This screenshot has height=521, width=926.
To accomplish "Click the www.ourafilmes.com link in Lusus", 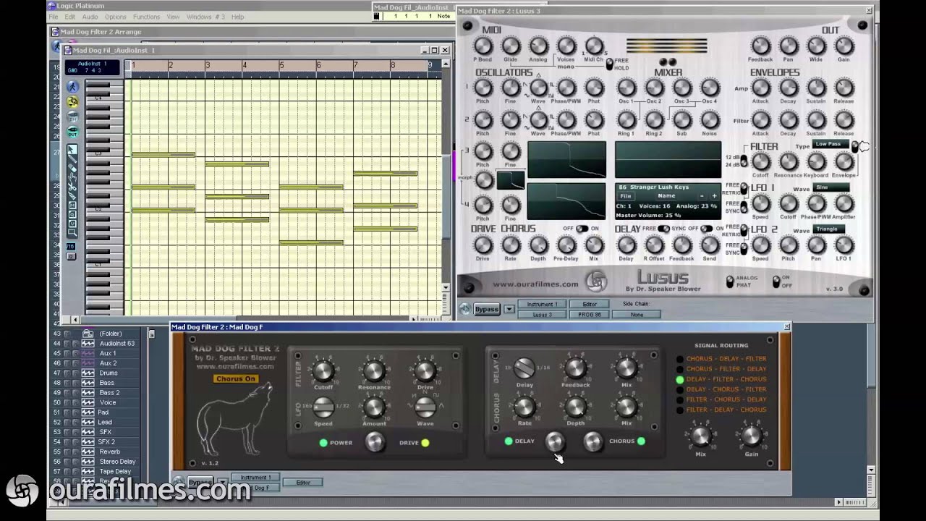I will pyautogui.click(x=536, y=284).
